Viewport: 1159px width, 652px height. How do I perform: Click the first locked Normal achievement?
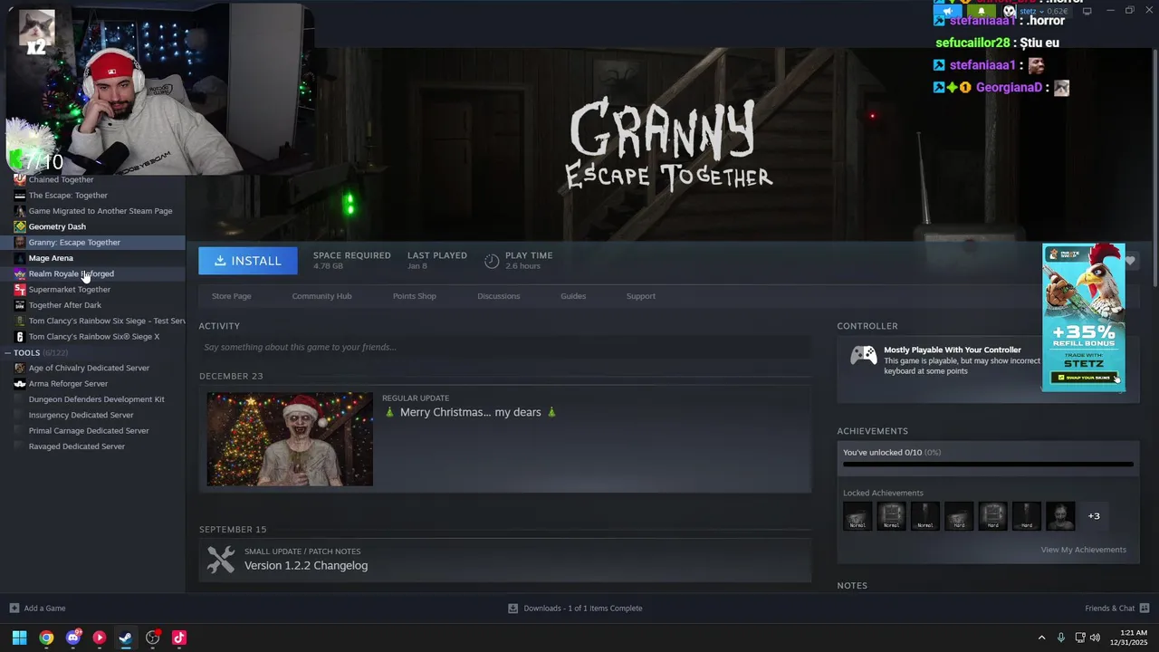857,516
